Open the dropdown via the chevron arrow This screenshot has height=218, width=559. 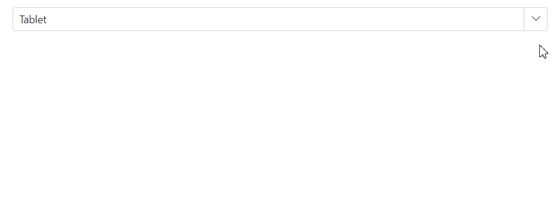[536, 19]
